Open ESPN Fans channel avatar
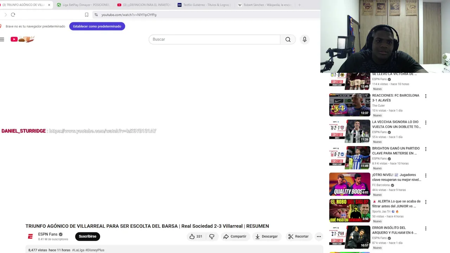 point(30,236)
